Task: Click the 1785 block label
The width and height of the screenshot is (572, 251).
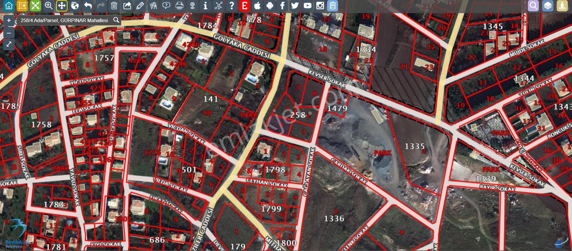Action: [11, 106]
